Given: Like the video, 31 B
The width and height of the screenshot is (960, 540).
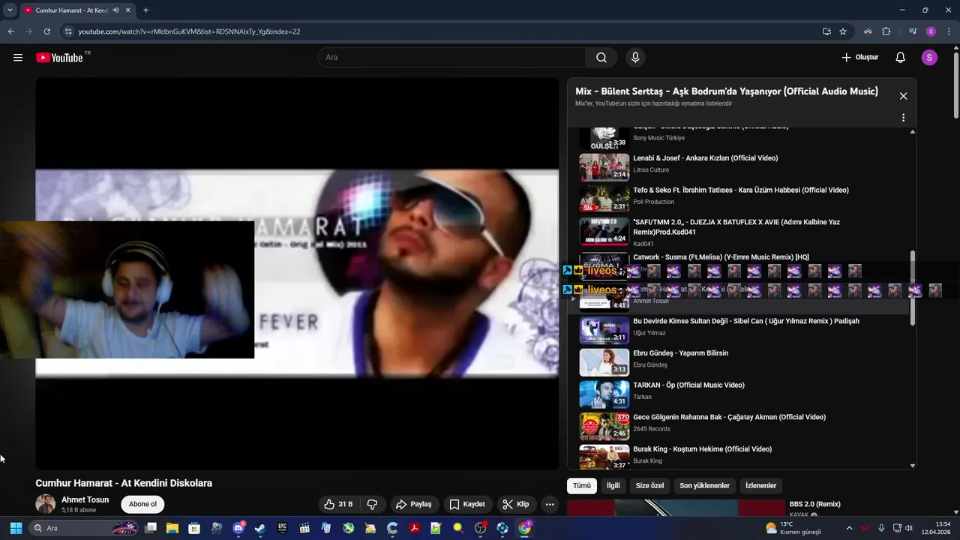Looking at the screenshot, I should 338,504.
